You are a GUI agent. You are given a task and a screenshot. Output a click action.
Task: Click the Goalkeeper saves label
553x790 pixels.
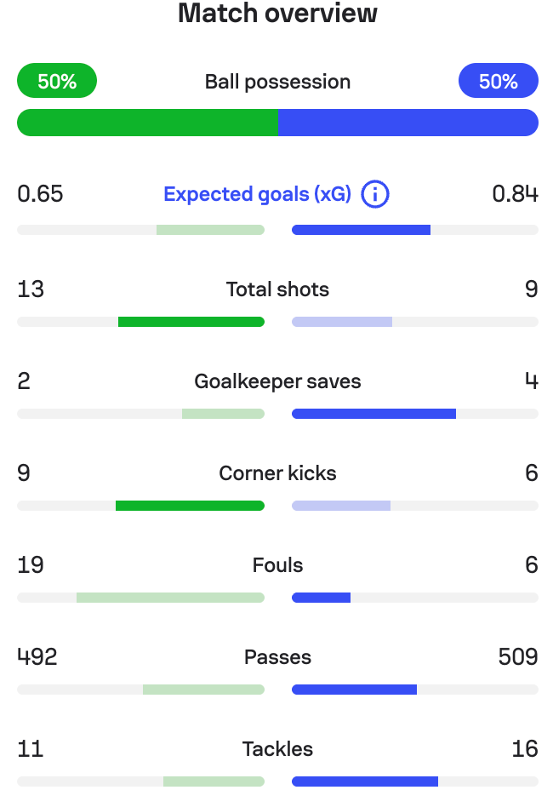click(277, 381)
